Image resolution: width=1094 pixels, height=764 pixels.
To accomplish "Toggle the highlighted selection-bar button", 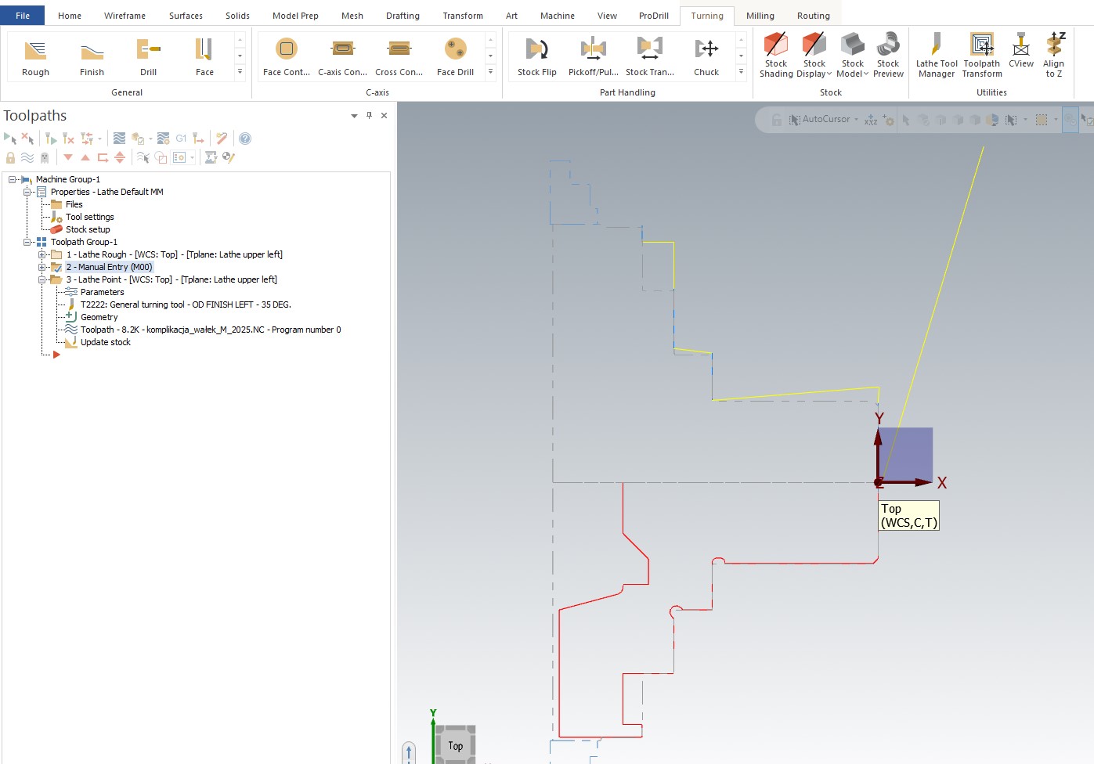I will click(1070, 120).
